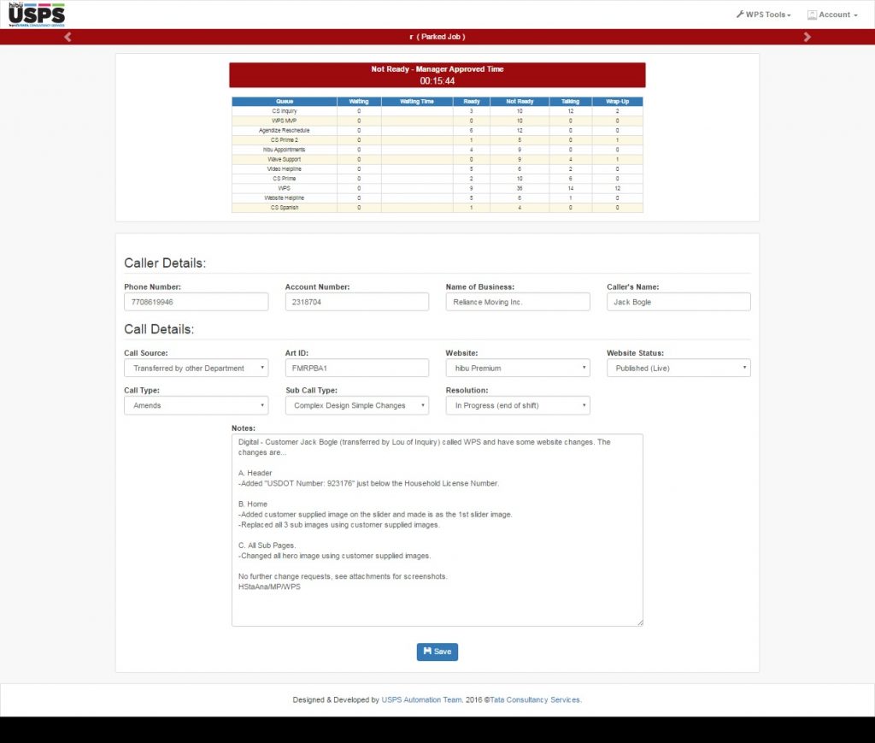The height and width of the screenshot is (743, 875).
Task: Click the Art ID input field
Action: [356, 368]
